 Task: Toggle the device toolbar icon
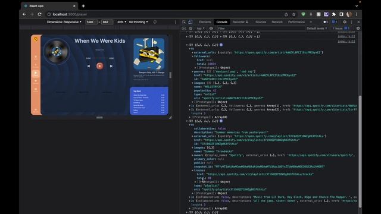[x=190, y=22]
